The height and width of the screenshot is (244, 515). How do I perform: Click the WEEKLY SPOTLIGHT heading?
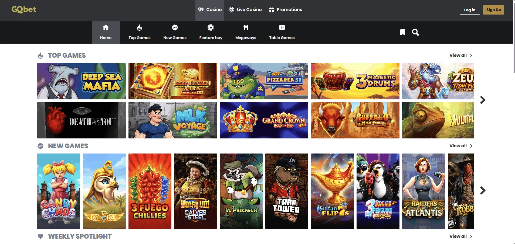point(80,236)
